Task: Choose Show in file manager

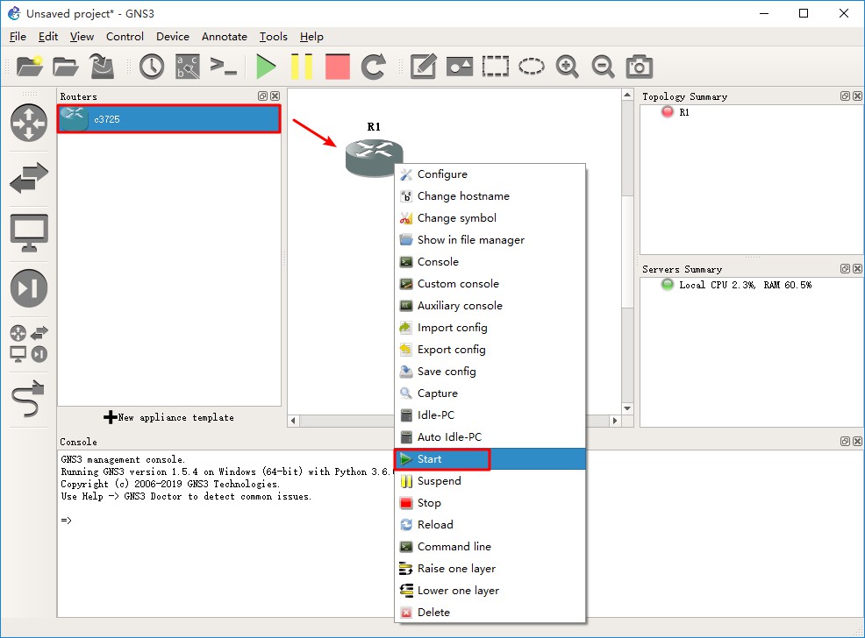Action: click(490, 239)
